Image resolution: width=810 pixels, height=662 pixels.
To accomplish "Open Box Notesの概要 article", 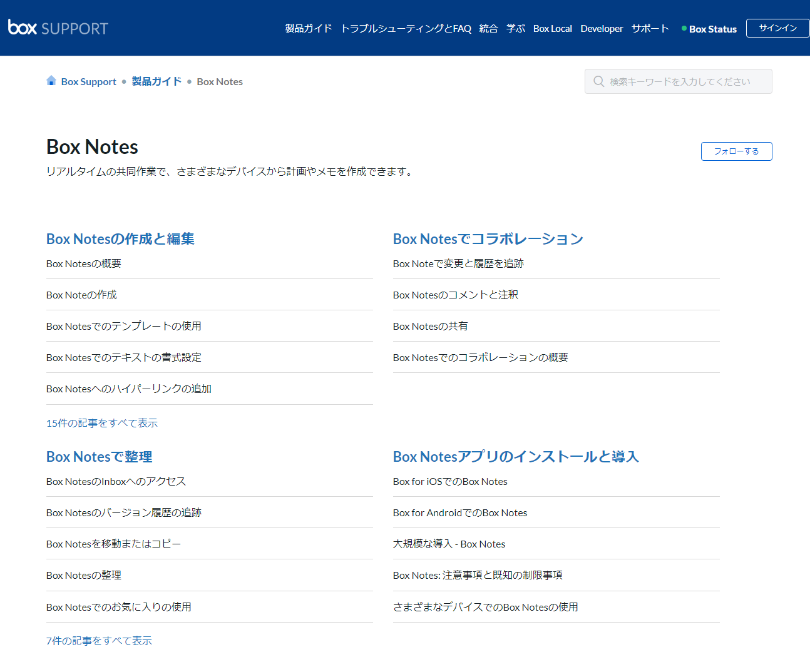I will pyautogui.click(x=84, y=263).
